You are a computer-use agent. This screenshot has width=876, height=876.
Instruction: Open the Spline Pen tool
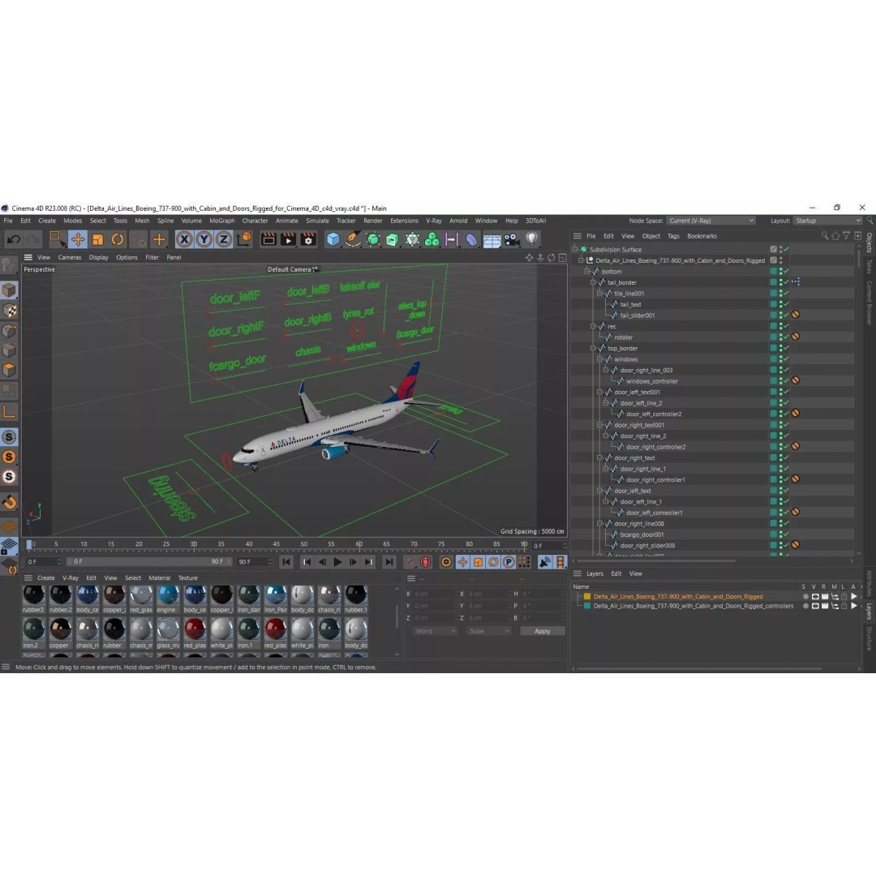pos(353,239)
